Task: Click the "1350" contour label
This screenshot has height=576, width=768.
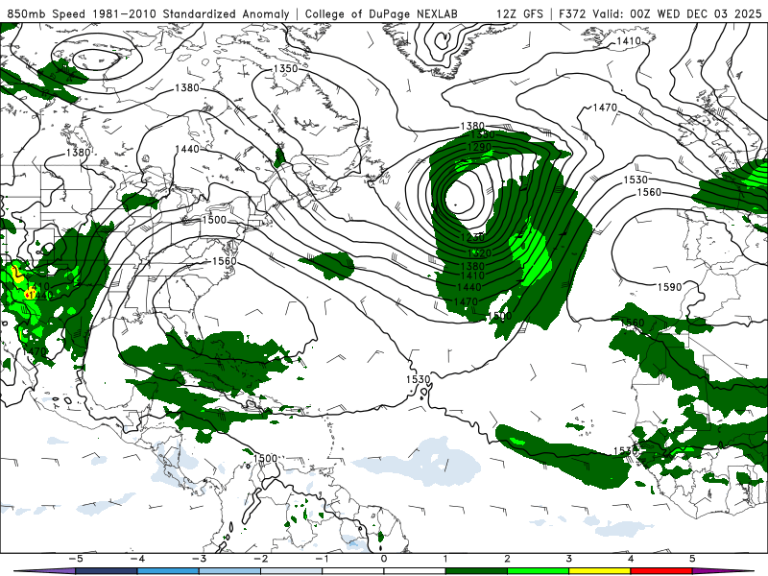Action: [285, 68]
